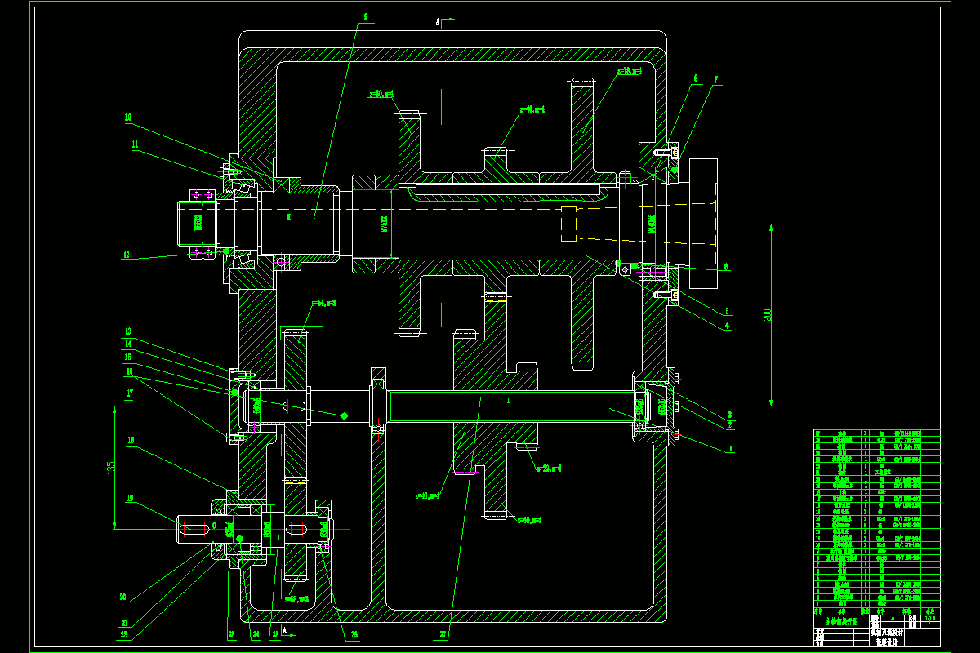Click part balloon number 17
Image resolution: width=980 pixels, height=653 pixels.
point(130,393)
